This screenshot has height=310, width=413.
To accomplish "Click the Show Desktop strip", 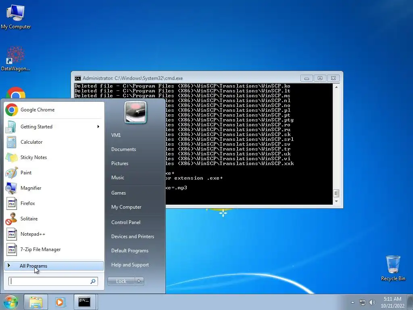I will 410,302.
